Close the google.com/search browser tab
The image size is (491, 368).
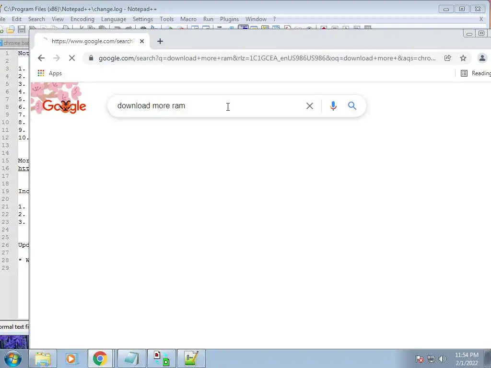tap(142, 41)
